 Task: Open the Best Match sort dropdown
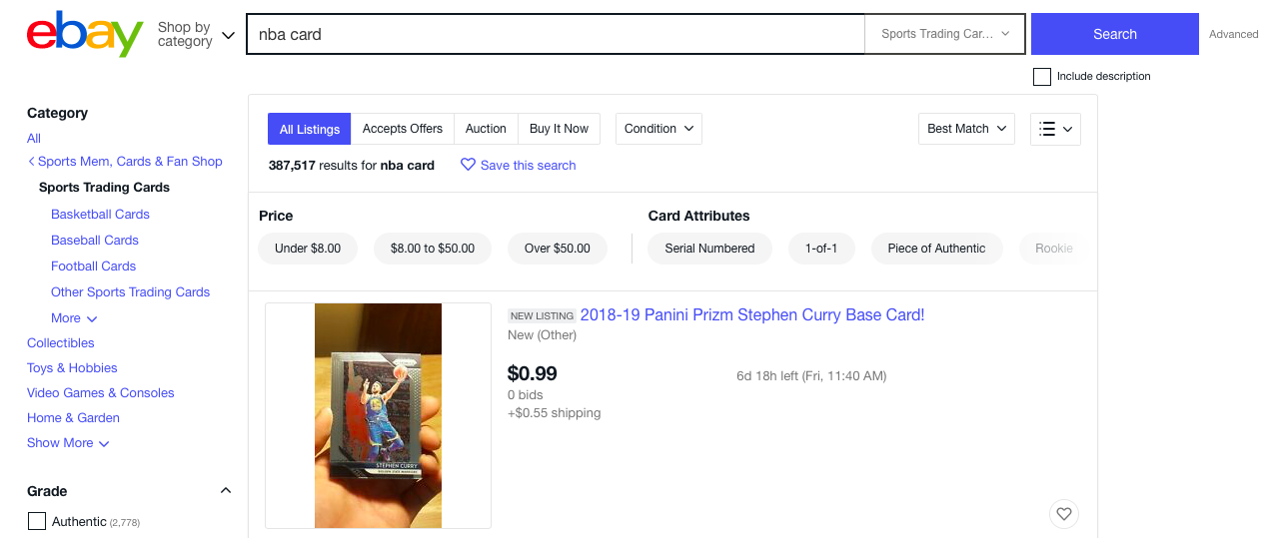click(966, 129)
